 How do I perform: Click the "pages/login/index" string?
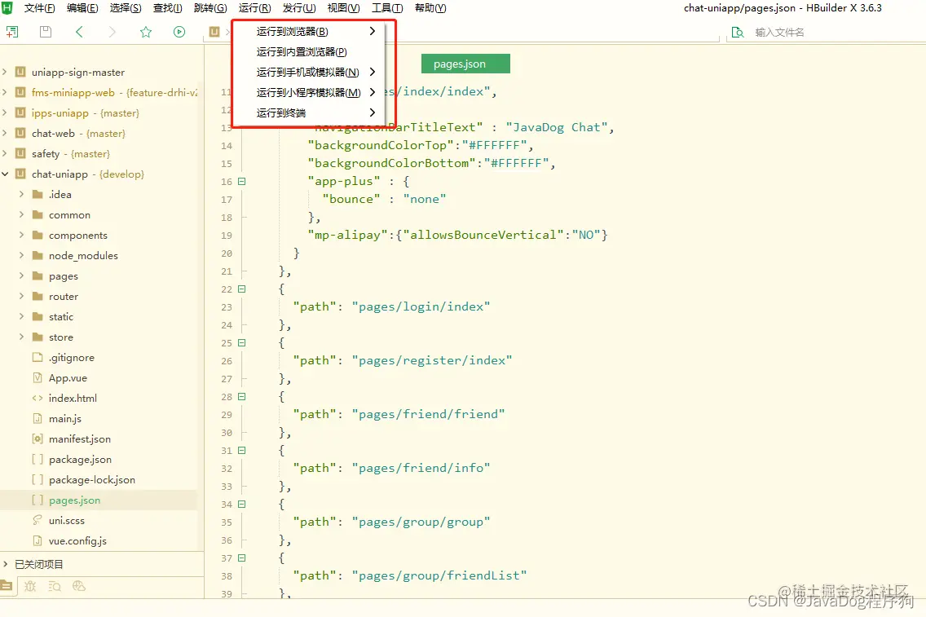pos(421,306)
